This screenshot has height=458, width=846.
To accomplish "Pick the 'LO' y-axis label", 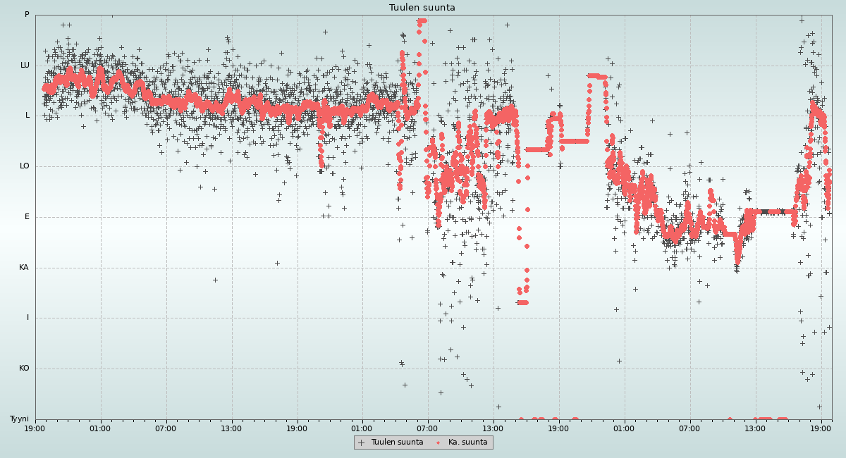I will 25,166.
